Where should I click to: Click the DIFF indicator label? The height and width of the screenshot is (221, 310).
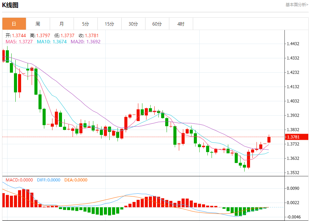(49, 180)
